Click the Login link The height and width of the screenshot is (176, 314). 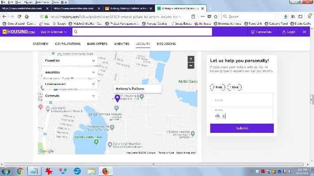[289, 32]
